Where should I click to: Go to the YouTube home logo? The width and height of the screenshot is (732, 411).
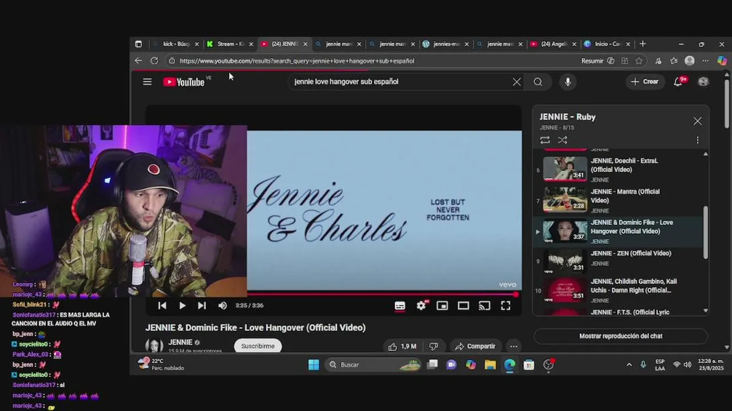[184, 82]
